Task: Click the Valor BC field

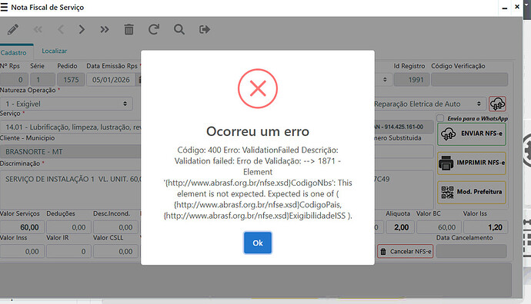Action: click(439, 227)
